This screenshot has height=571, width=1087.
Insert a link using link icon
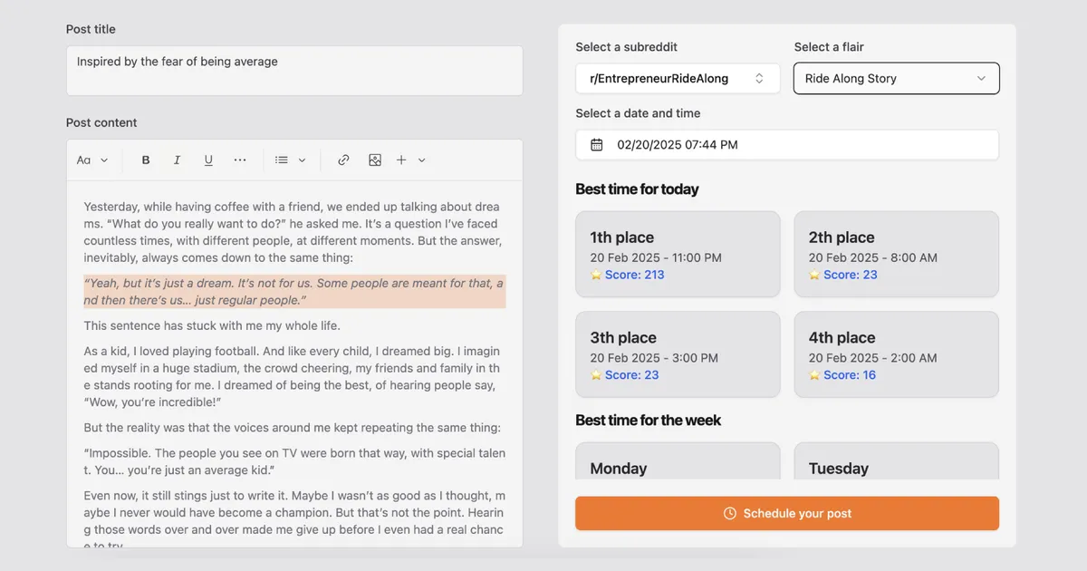[x=343, y=160]
